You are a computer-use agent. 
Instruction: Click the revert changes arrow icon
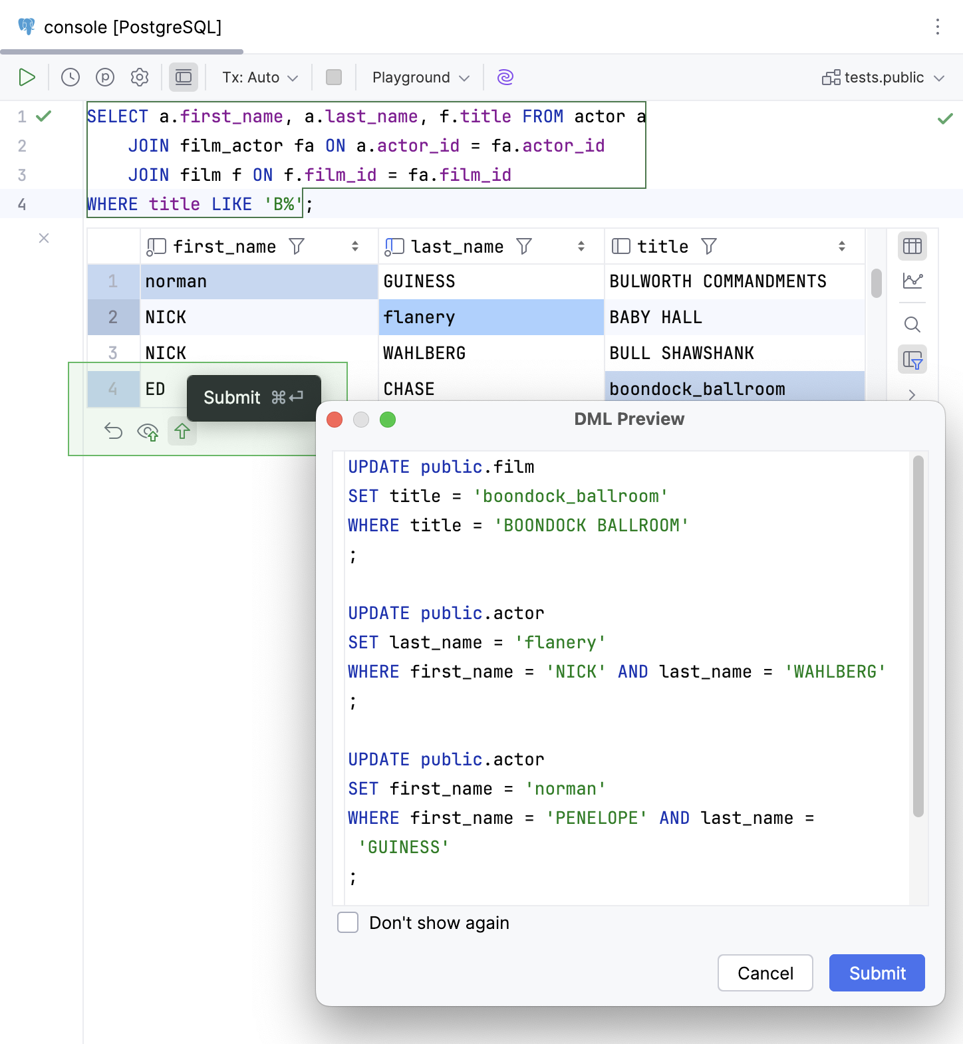114,432
